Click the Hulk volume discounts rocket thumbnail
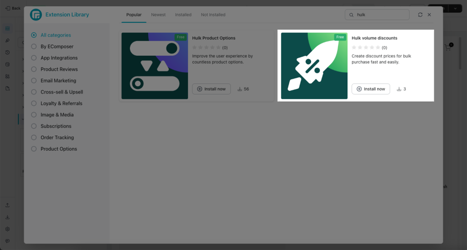 click(x=314, y=66)
